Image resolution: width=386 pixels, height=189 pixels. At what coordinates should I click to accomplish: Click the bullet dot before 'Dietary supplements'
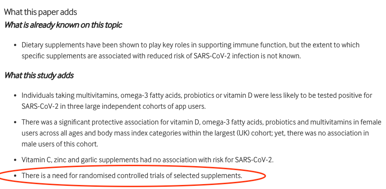[x=15, y=45]
